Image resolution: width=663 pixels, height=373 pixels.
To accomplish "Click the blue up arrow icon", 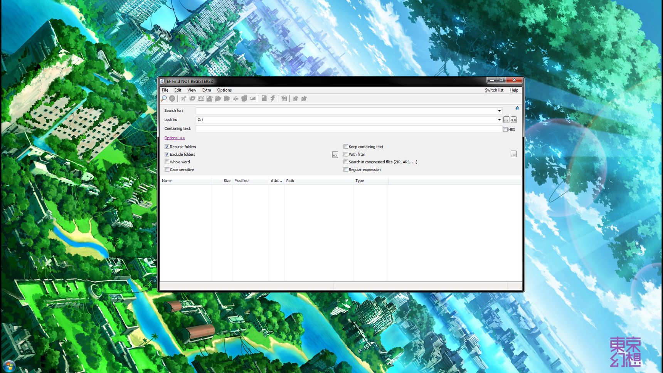I will 517,109.
